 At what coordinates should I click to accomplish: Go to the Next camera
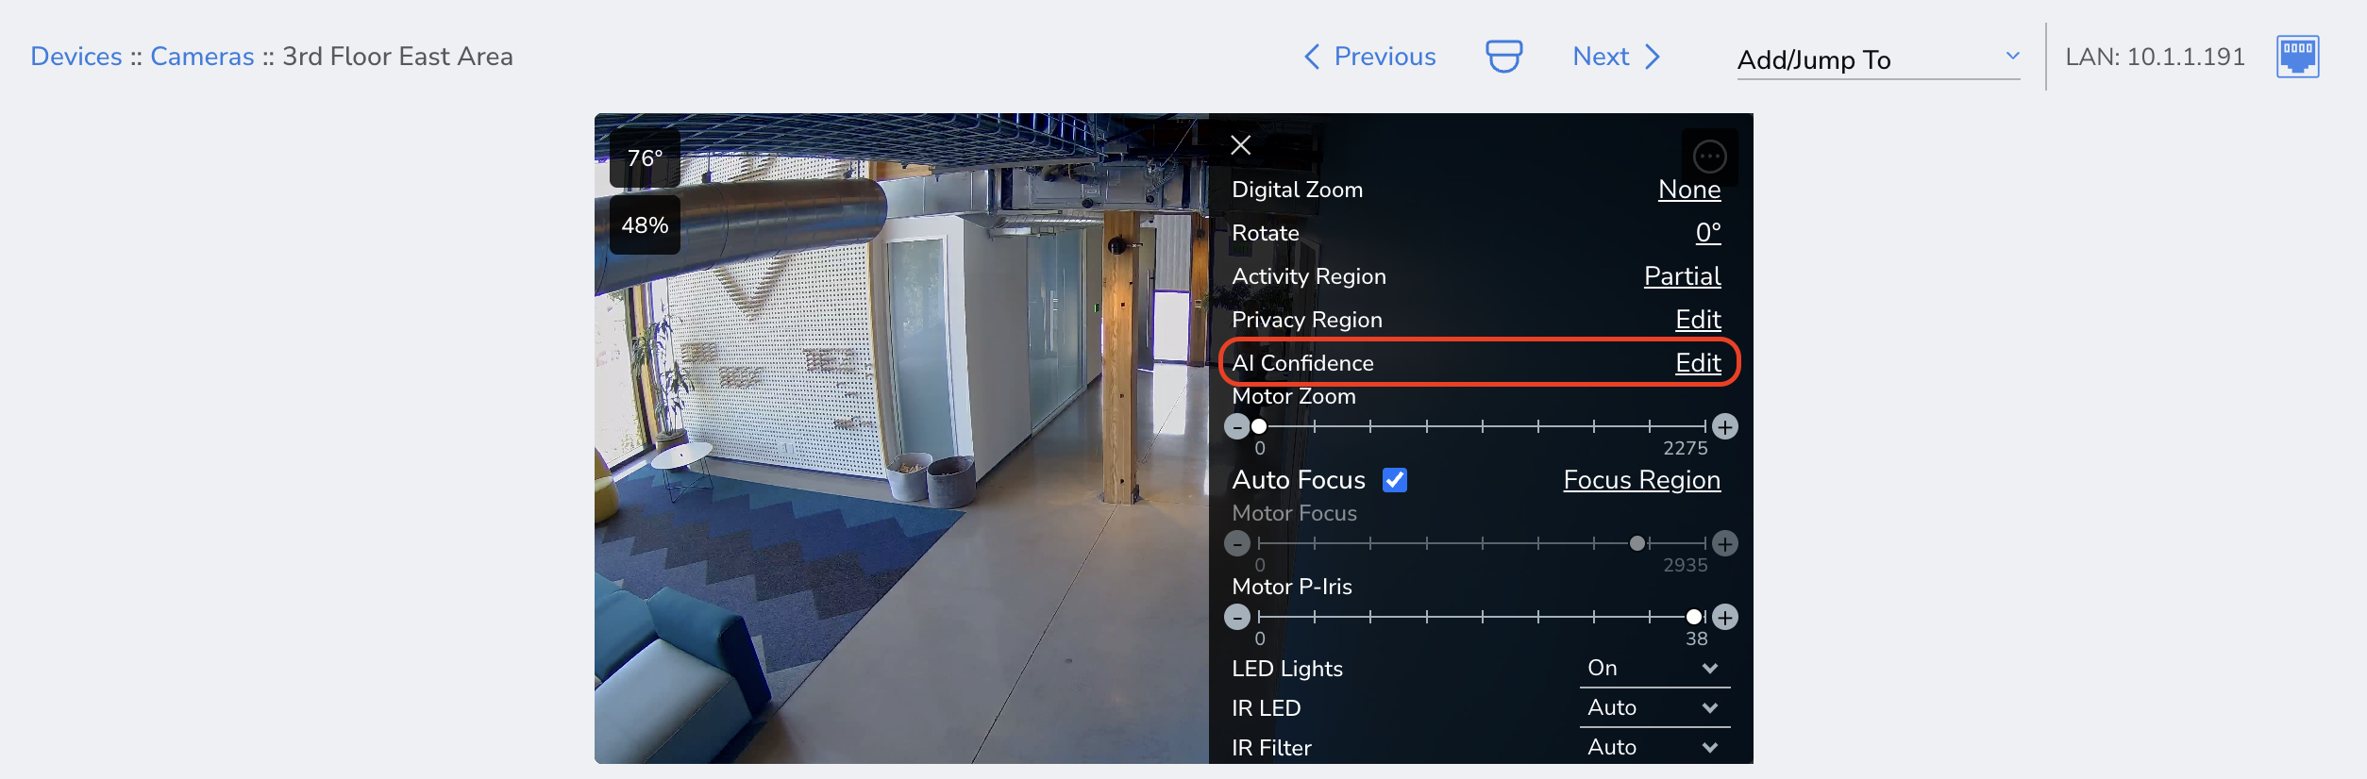1617,57
